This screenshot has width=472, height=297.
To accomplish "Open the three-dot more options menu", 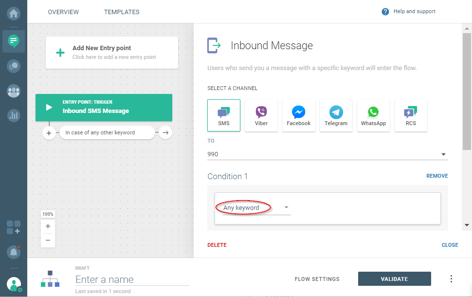I will coord(451,279).
